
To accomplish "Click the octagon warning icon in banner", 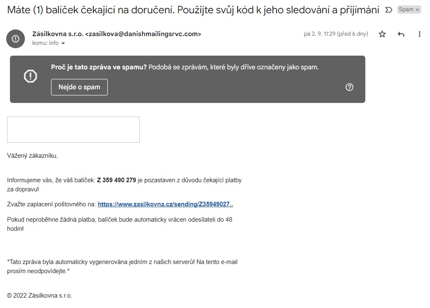I will (30, 76).
